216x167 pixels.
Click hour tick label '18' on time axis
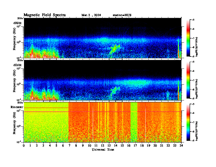[142, 145]
